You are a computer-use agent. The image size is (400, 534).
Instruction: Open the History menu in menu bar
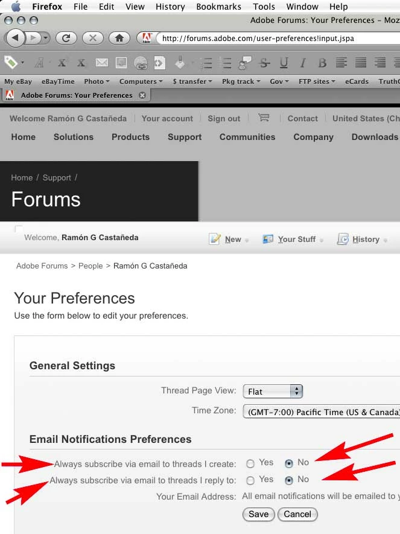tap(170, 7)
